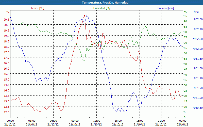Click temperature axis value '20,5'
The height and width of the screenshot is (127, 203).
[7, 20]
